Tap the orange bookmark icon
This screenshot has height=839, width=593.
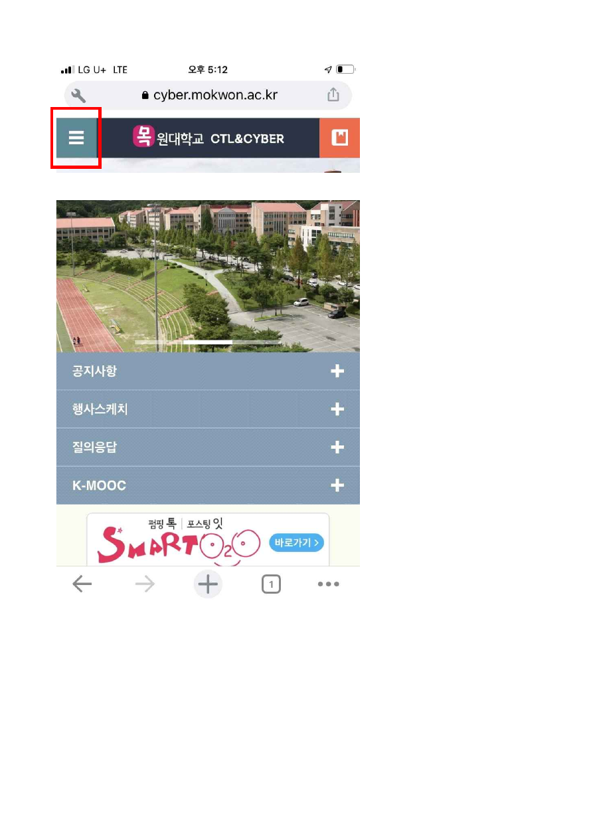coord(340,138)
